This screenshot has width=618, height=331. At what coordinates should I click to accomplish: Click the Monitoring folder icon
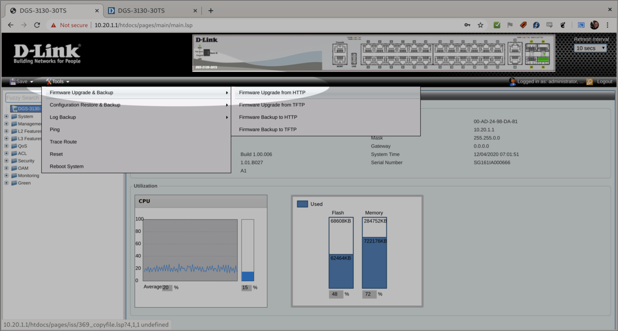(x=14, y=176)
